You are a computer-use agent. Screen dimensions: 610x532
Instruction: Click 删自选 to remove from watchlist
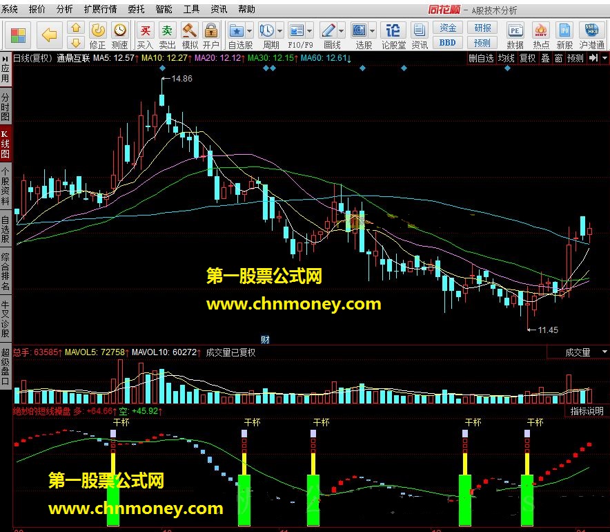point(481,59)
